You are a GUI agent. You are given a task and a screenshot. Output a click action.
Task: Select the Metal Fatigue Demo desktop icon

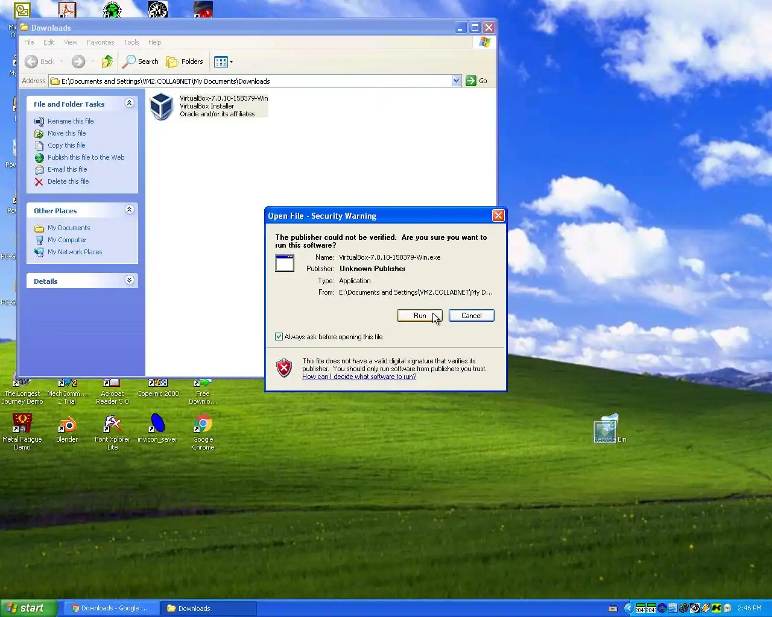(22, 432)
